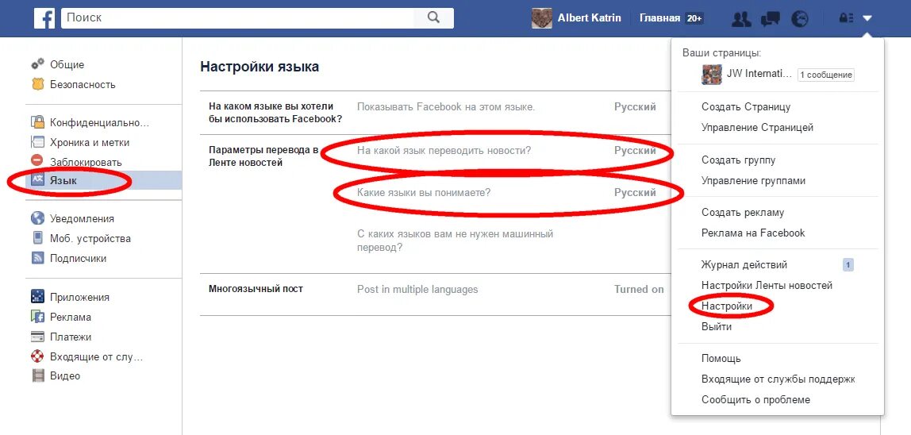Edit machine translation exclusion languages row

(455, 241)
